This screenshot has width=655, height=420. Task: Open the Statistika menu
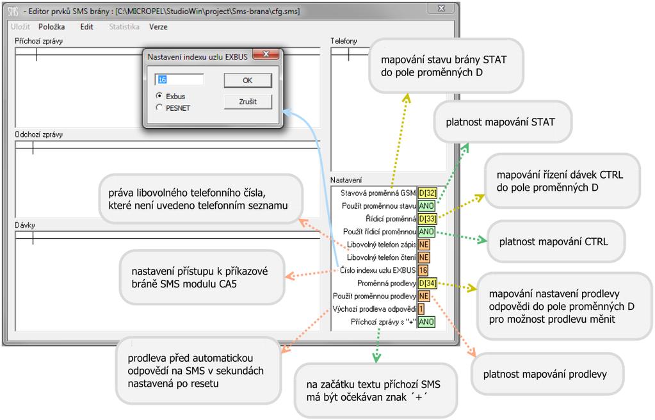point(124,27)
